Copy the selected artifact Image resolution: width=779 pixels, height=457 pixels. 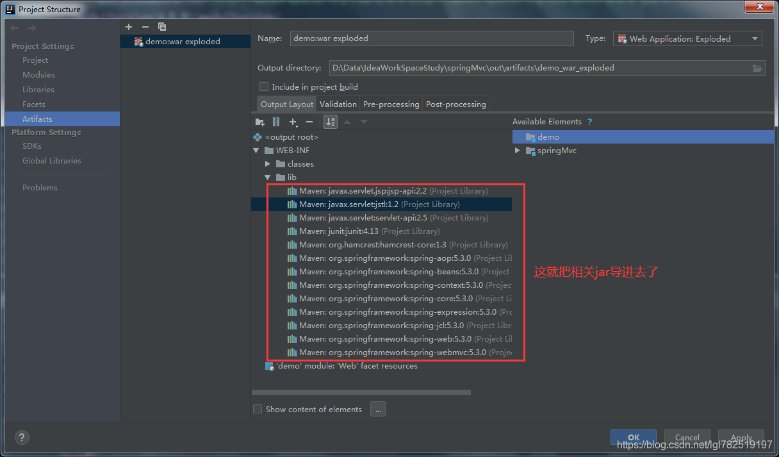162,26
